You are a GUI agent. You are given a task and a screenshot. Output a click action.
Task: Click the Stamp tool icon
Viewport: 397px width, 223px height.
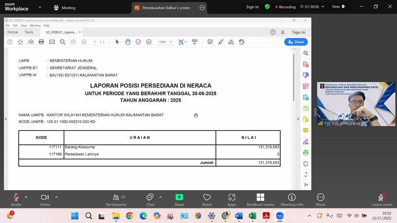tap(242, 42)
